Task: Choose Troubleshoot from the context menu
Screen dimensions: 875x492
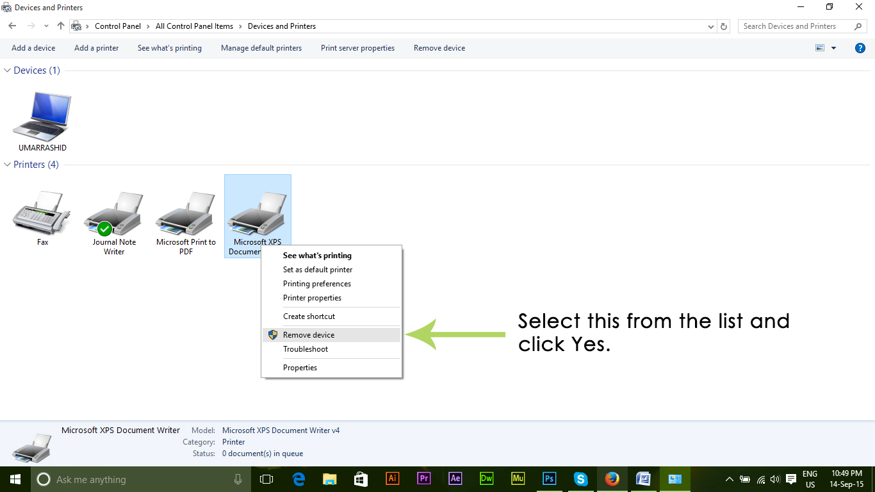Action: coord(332,349)
